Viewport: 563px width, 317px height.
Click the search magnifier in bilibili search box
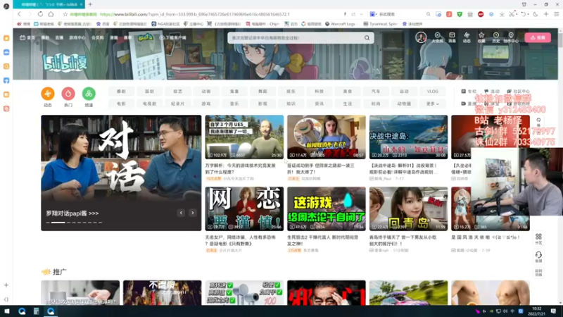[x=367, y=38]
